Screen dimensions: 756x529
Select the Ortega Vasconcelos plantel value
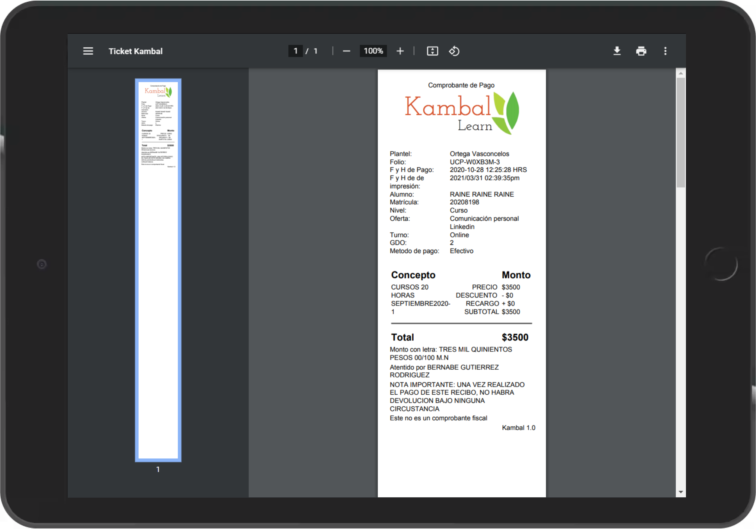(479, 154)
